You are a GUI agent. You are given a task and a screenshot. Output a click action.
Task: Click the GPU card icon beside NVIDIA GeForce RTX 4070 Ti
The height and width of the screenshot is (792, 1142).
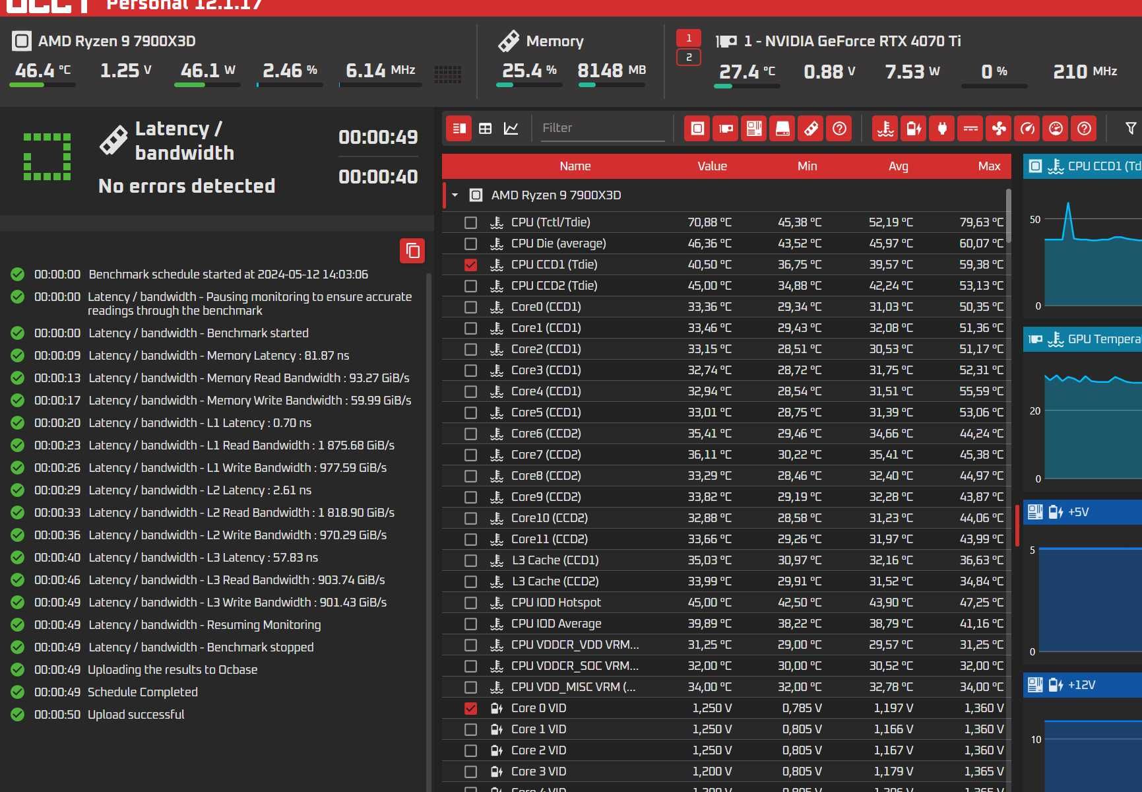click(x=726, y=41)
